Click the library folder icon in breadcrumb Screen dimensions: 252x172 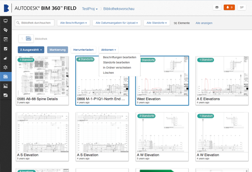(29, 39)
